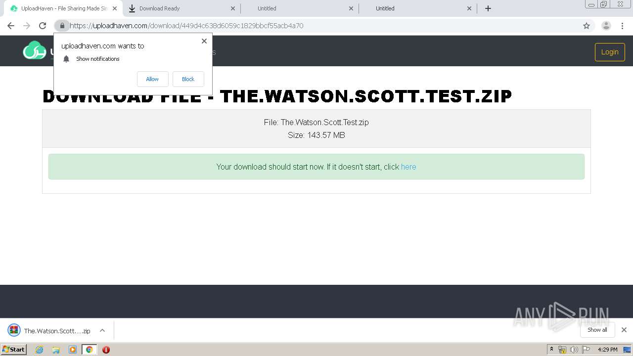Viewport: 633px width, 356px height.
Task: Click the UploadHaven cloud logo
Action: (x=35, y=50)
